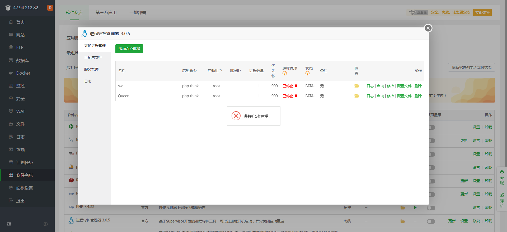Toggle the stopped status of Queen process
507x232 pixels.
coord(290,96)
